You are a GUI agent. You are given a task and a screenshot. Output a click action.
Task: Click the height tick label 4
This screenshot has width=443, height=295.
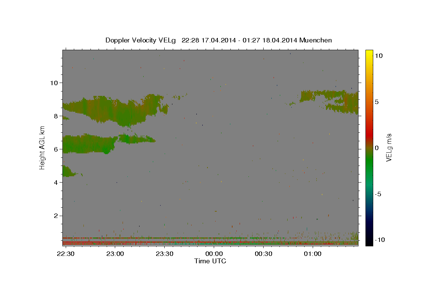[x=57, y=182]
